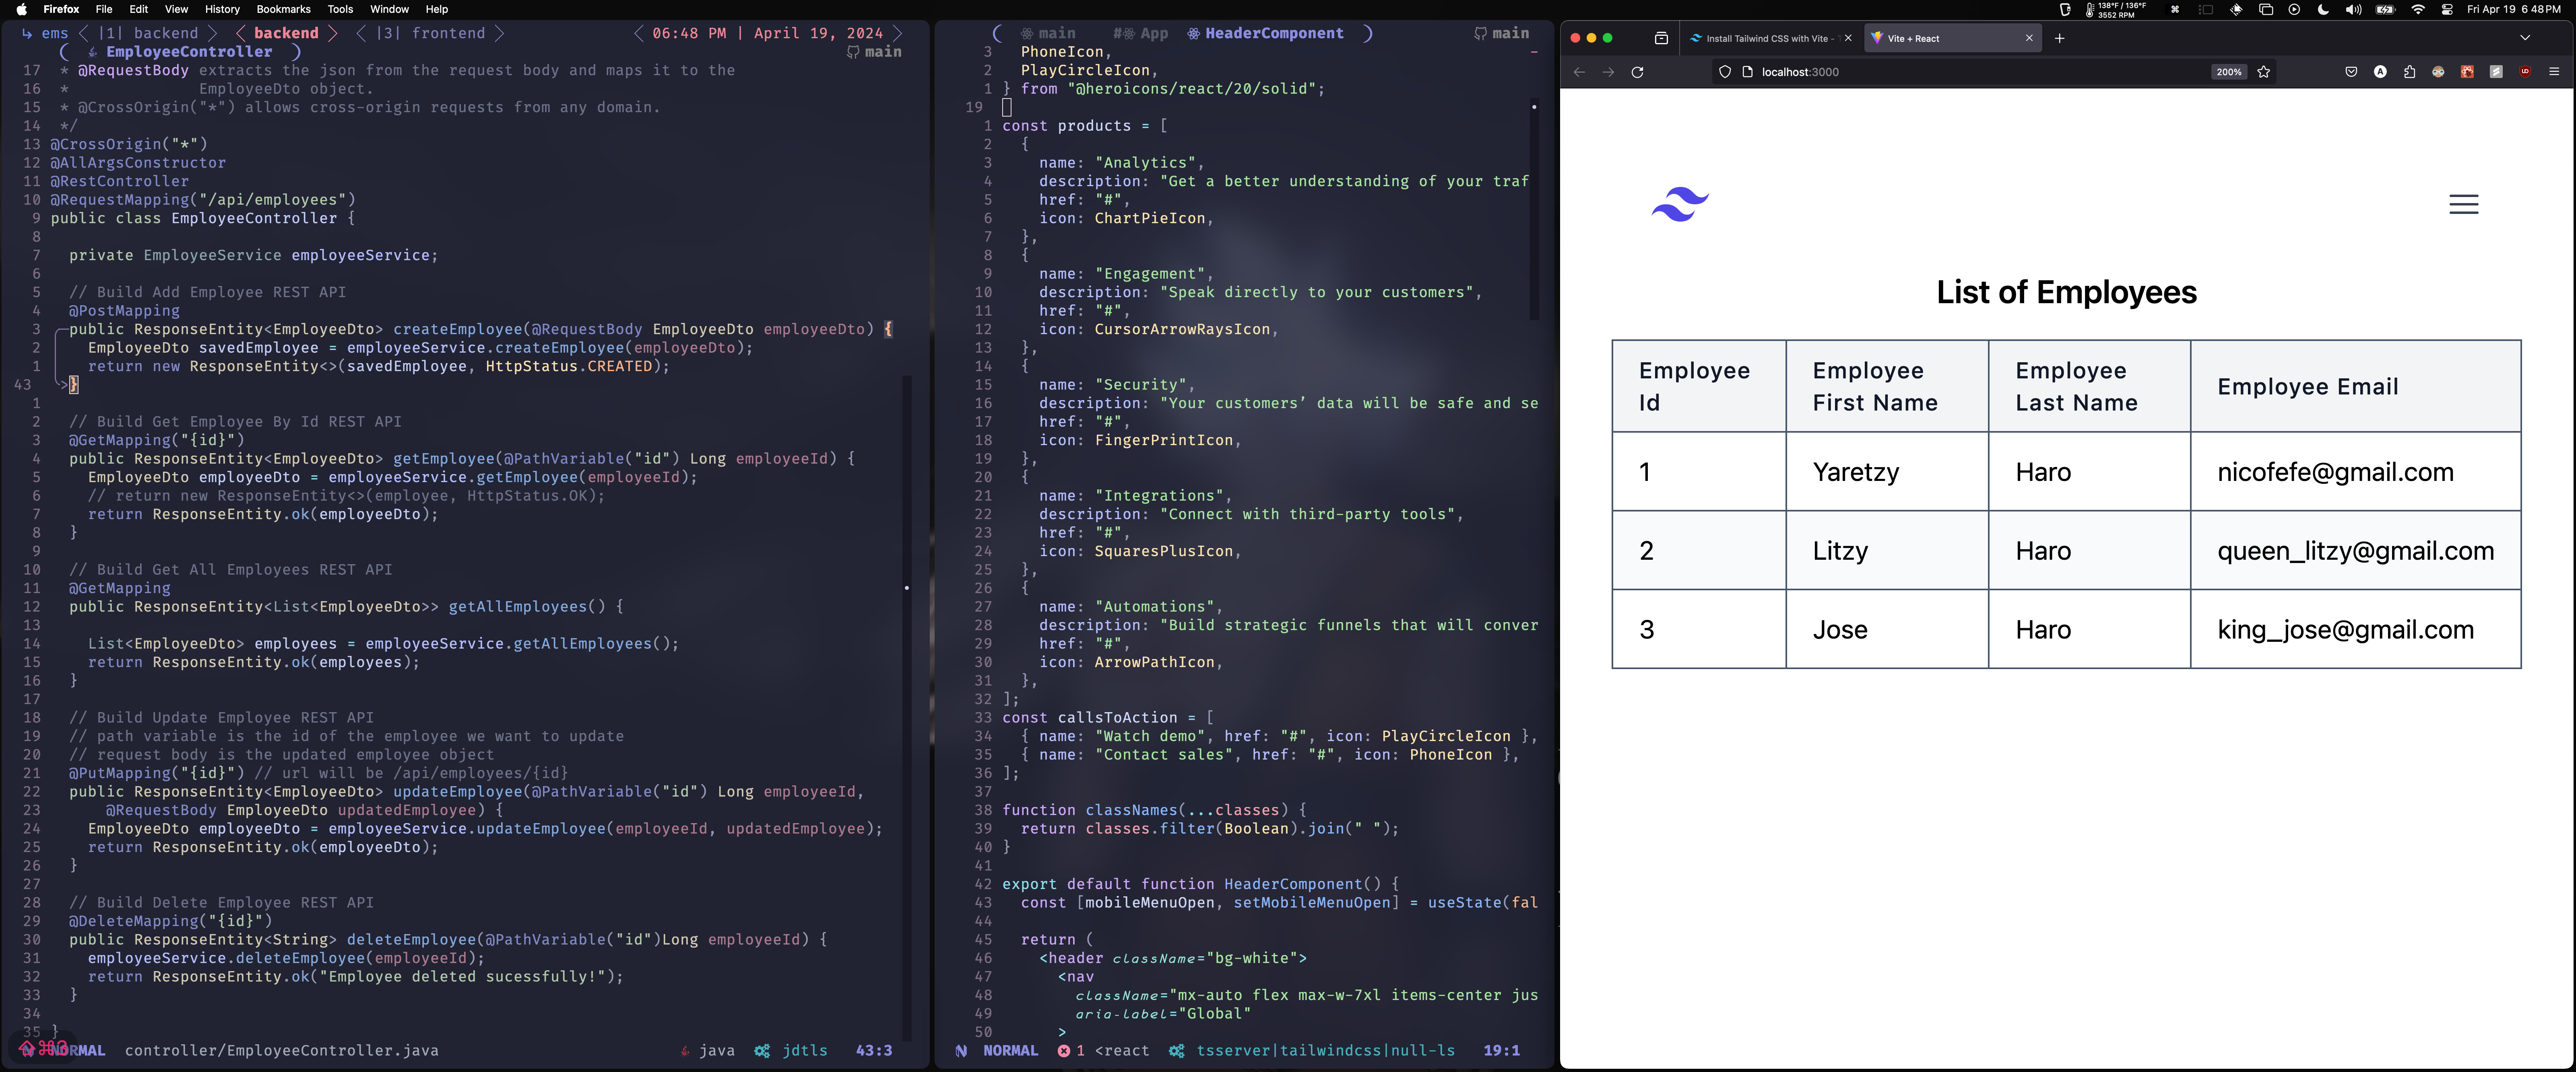Open the uBlock Origin extension icon
This screenshot has width=2576, height=1072.
(x=2525, y=72)
